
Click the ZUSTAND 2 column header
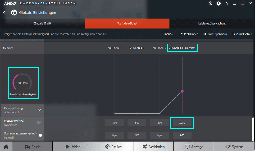[x=159, y=48]
